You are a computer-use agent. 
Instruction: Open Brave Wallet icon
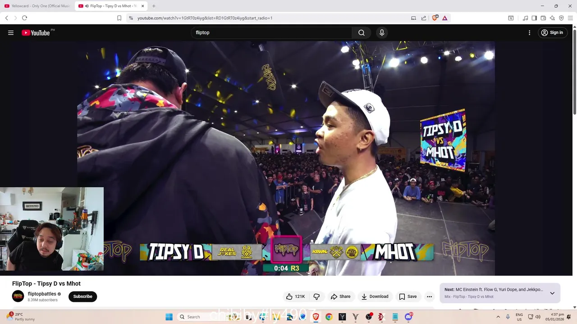(x=543, y=18)
